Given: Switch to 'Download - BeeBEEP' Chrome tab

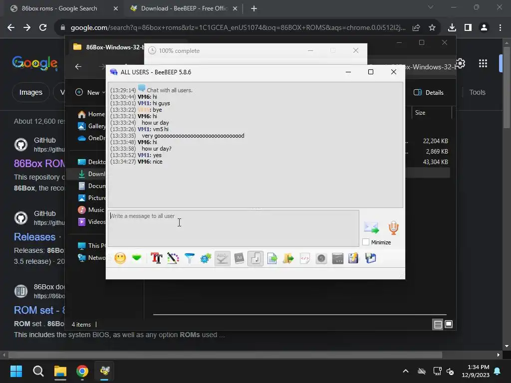Looking at the screenshot, I should click(184, 8).
